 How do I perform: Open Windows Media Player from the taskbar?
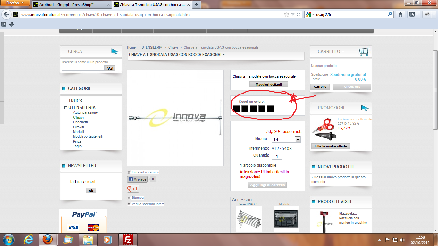108,239
